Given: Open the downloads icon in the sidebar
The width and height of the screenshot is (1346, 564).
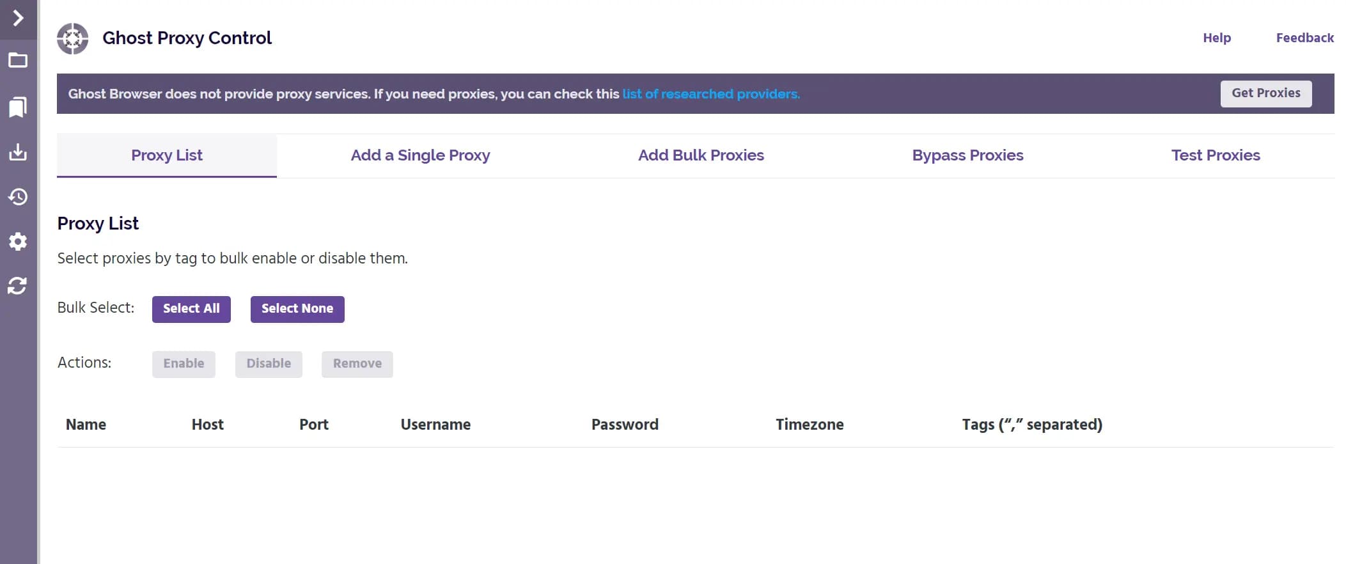Looking at the screenshot, I should point(18,152).
